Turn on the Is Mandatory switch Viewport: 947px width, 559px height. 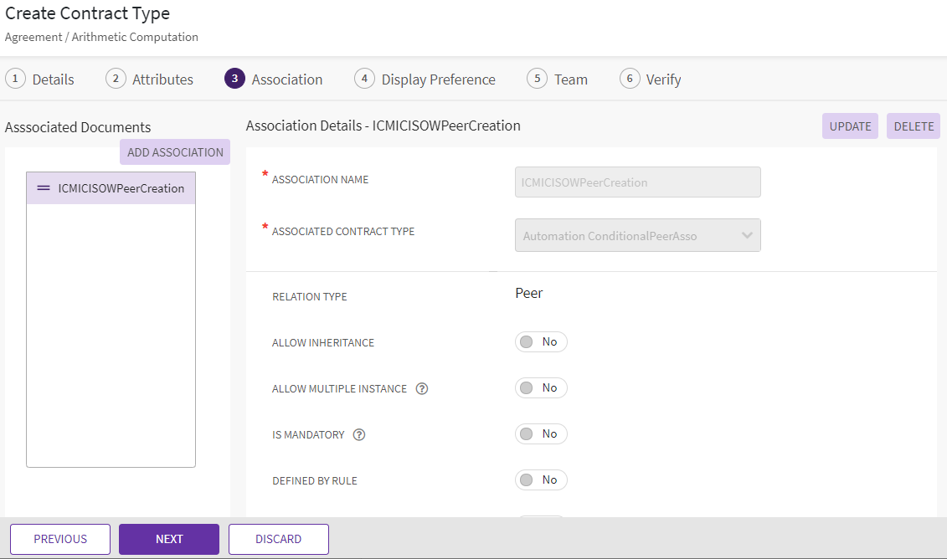541,433
